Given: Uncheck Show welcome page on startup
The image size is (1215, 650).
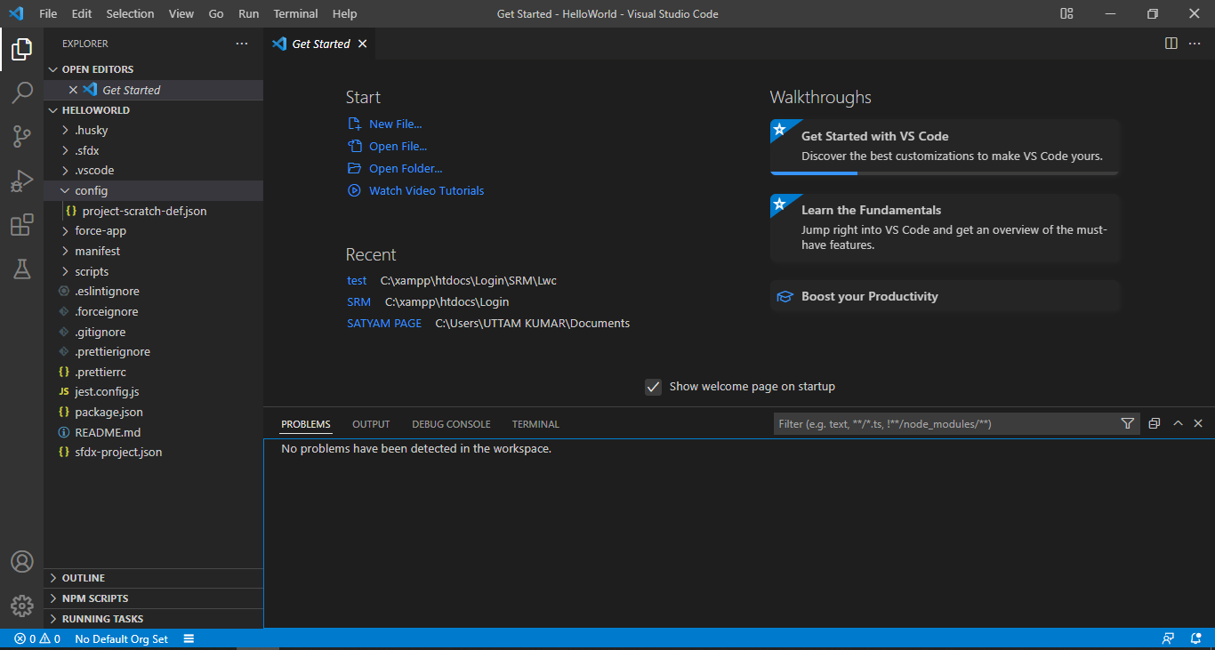Looking at the screenshot, I should click(x=654, y=387).
